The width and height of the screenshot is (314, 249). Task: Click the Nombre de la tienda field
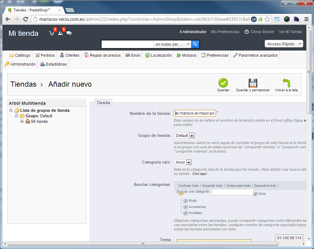coord(195,113)
